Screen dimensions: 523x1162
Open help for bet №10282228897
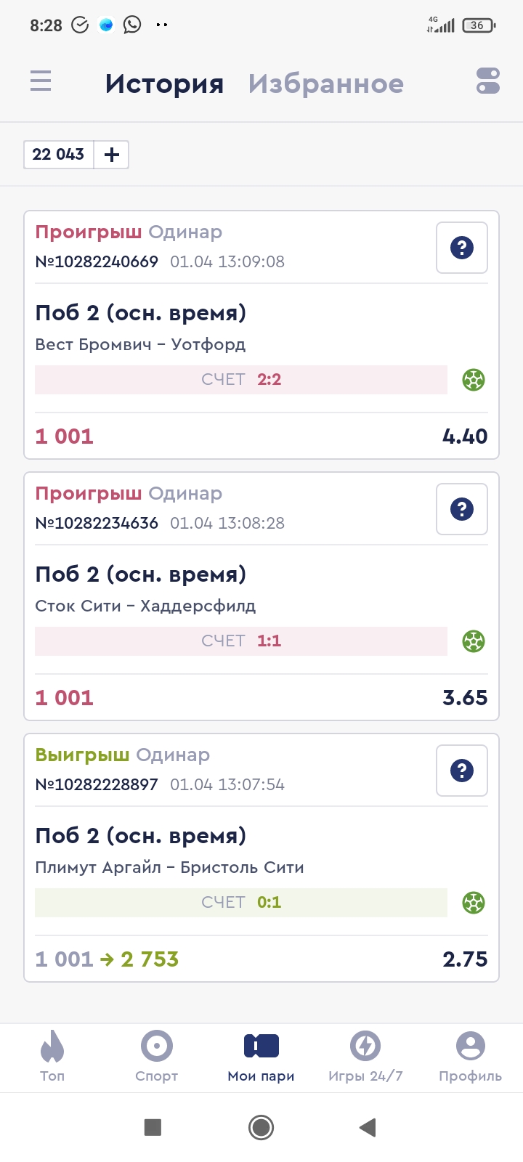(462, 771)
